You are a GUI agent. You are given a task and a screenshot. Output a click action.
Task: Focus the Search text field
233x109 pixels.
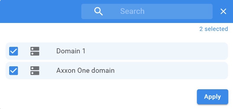coord(147,11)
